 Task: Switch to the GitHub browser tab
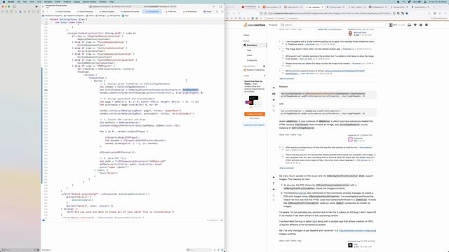377,6
